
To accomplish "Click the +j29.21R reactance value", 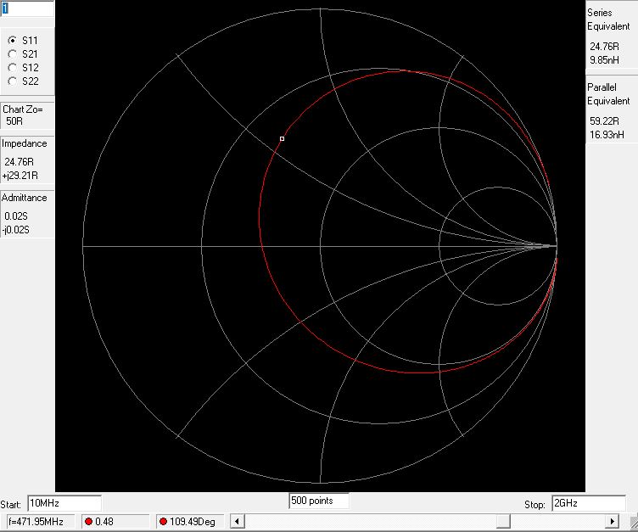I will (x=20, y=176).
